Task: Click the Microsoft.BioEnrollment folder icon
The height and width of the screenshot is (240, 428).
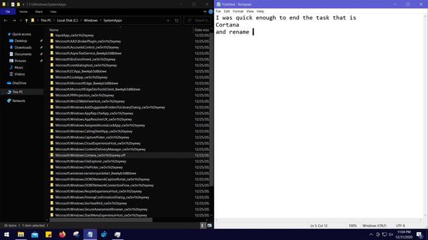Action: click(x=52, y=59)
